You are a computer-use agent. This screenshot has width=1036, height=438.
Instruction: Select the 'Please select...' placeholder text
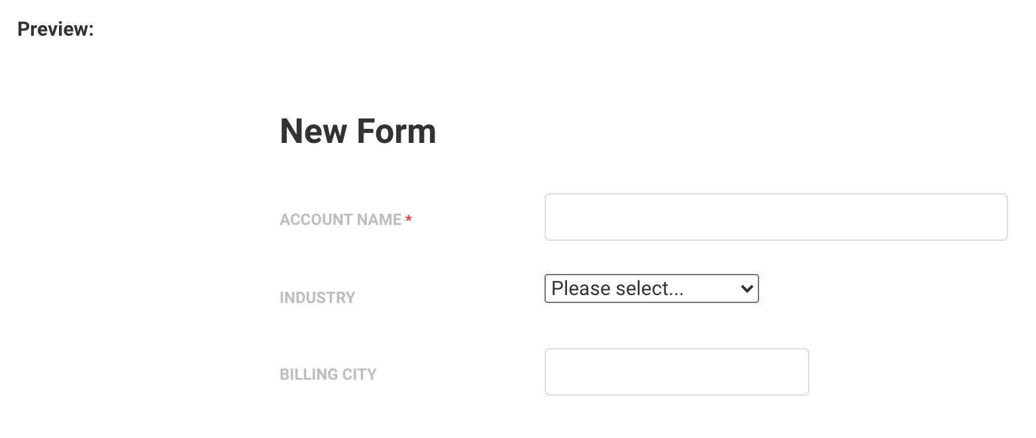click(617, 288)
